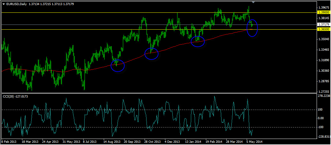Click the 28 Mar 2014 date label
This screenshot has width=331, height=145.
pos(234,141)
